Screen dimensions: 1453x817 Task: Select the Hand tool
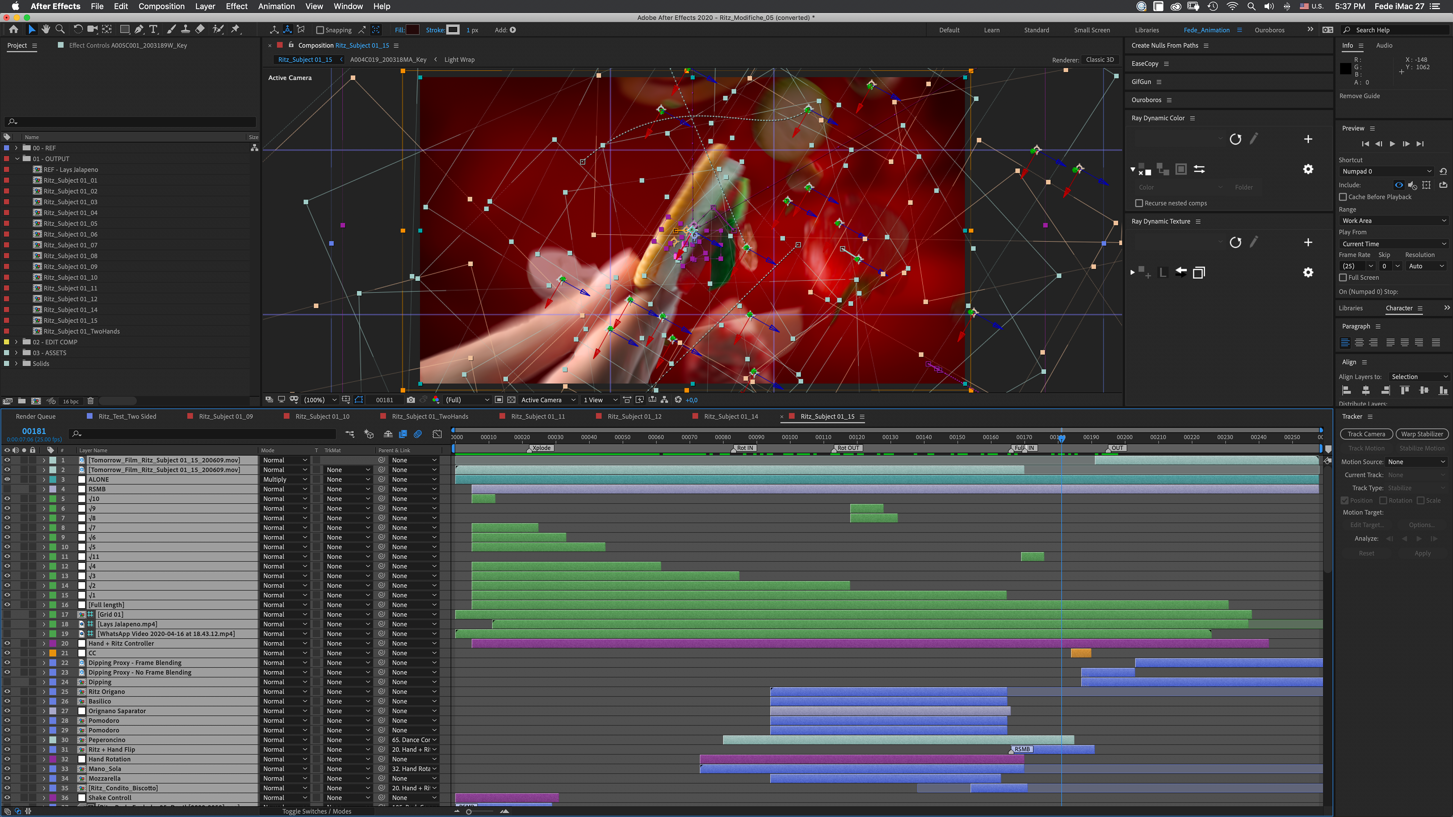pyautogui.click(x=46, y=30)
